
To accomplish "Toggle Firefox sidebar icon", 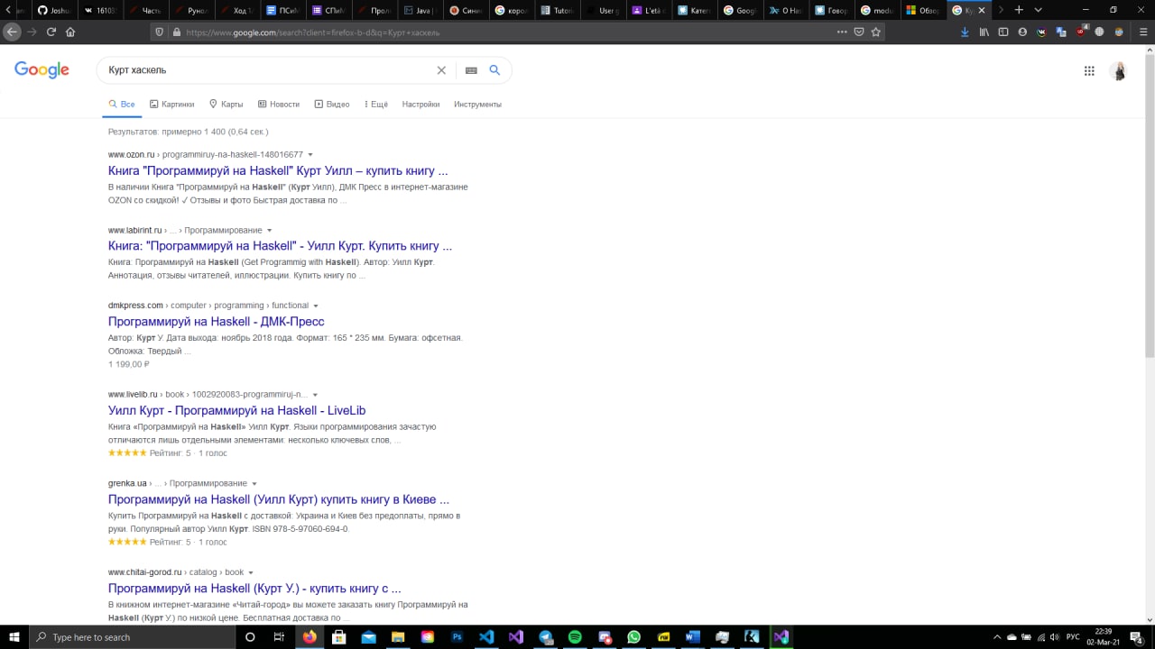I will [1003, 32].
